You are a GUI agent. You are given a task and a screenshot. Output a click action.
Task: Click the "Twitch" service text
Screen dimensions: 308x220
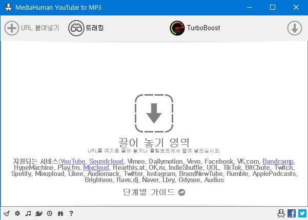point(284,167)
